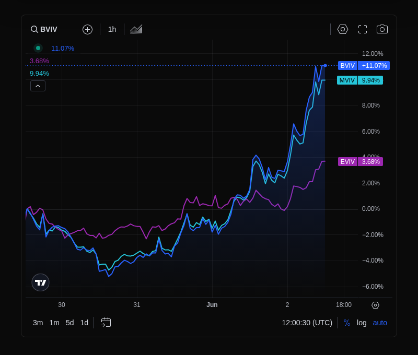This screenshot has height=355, width=418.
Task: Toggle the log scale
Action: [362, 323]
